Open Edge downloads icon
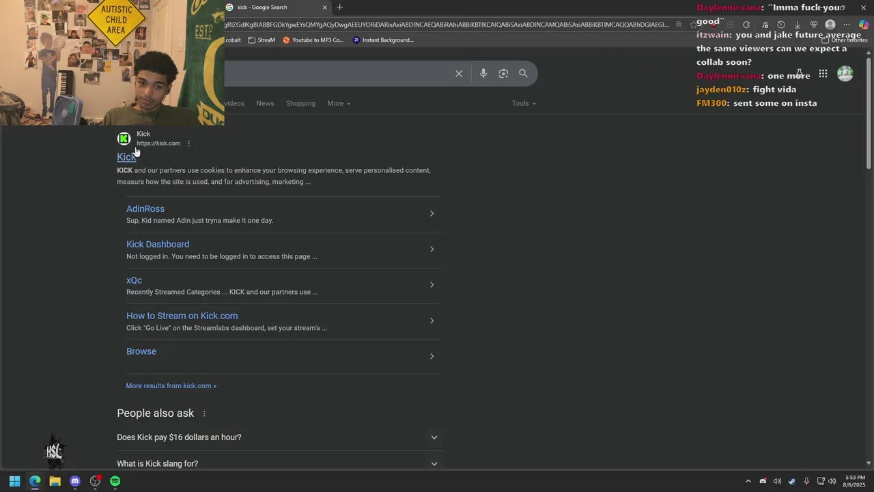The height and width of the screenshot is (492, 874). pyautogui.click(x=798, y=25)
